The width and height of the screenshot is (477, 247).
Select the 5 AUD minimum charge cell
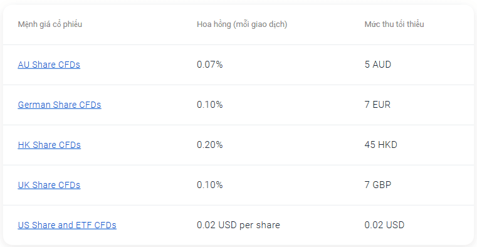click(x=378, y=65)
